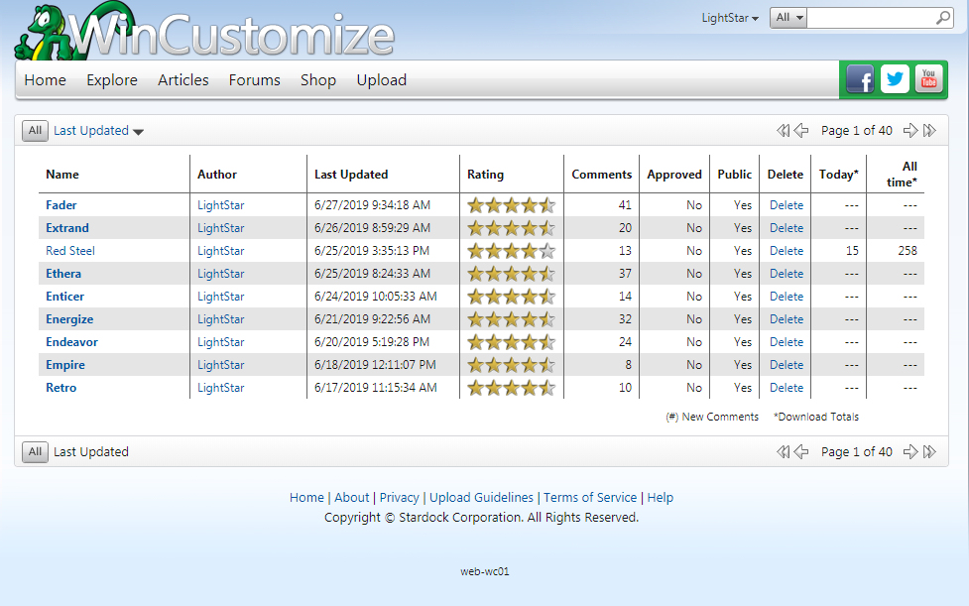969x606 pixels.
Task: Expand the top Last Updated sort dropdown
Action: (x=98, y=131)
